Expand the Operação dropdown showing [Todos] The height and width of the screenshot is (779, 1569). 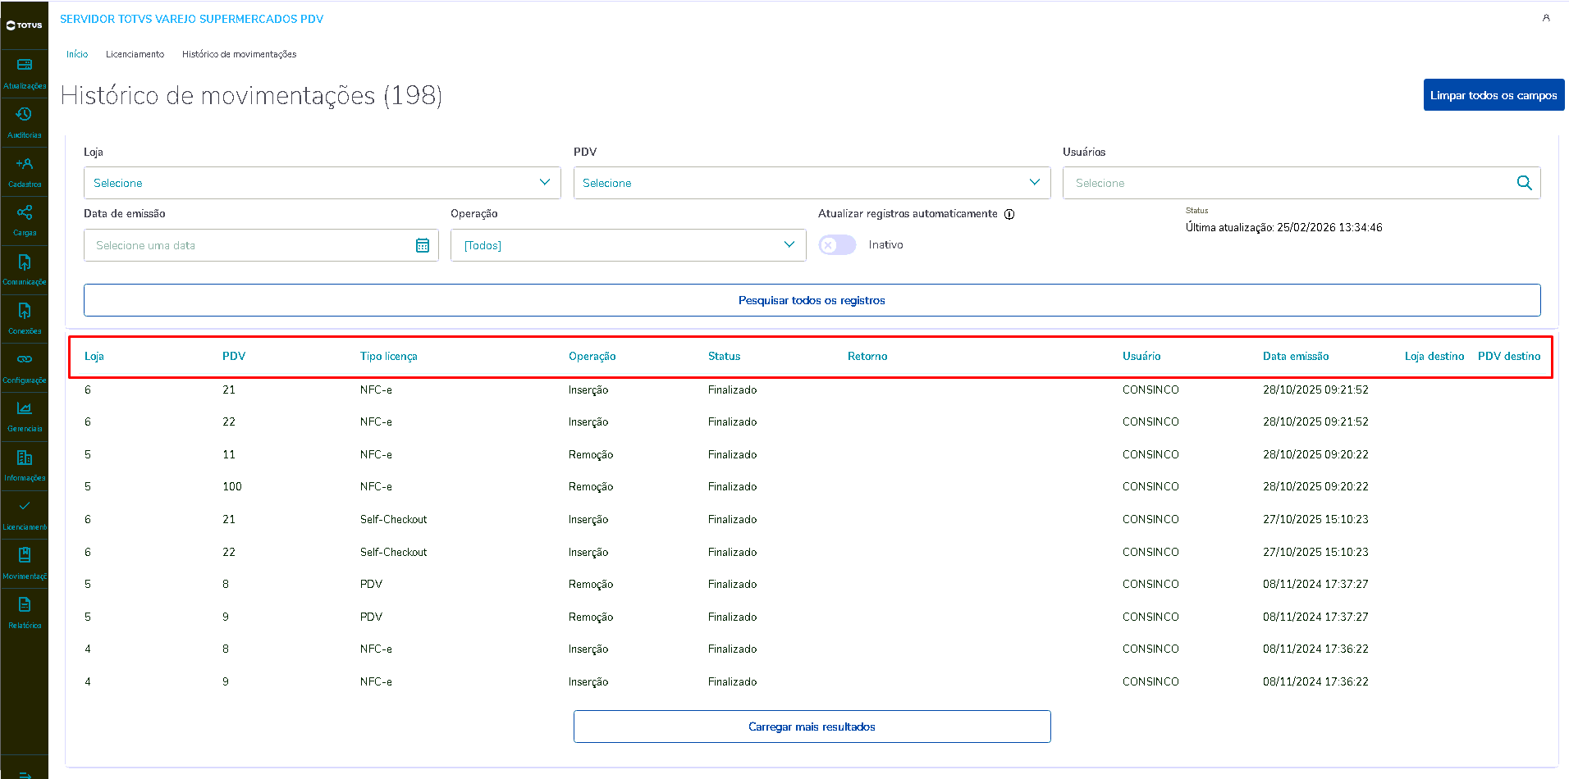628,245
